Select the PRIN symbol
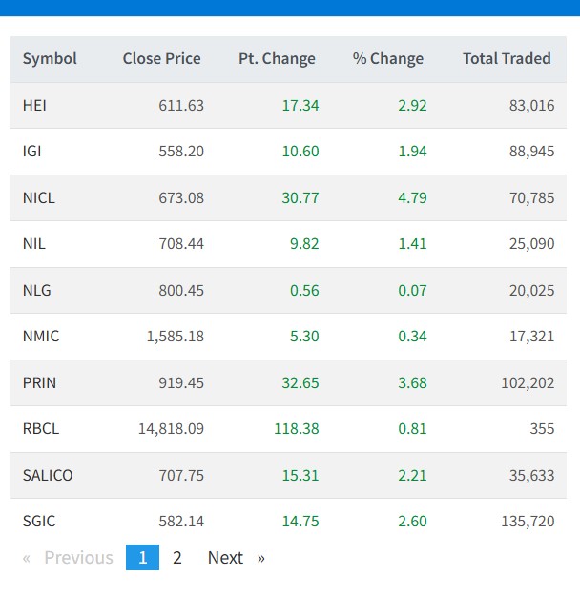Screen dimensions: 580x596 pyautogui.click(x=39, y=383)
